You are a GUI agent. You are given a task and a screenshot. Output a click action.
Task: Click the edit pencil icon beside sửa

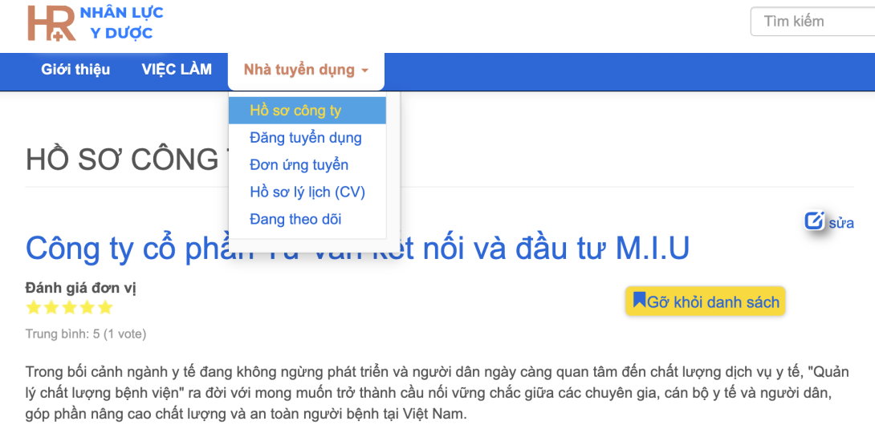click(x=814, y=221)
